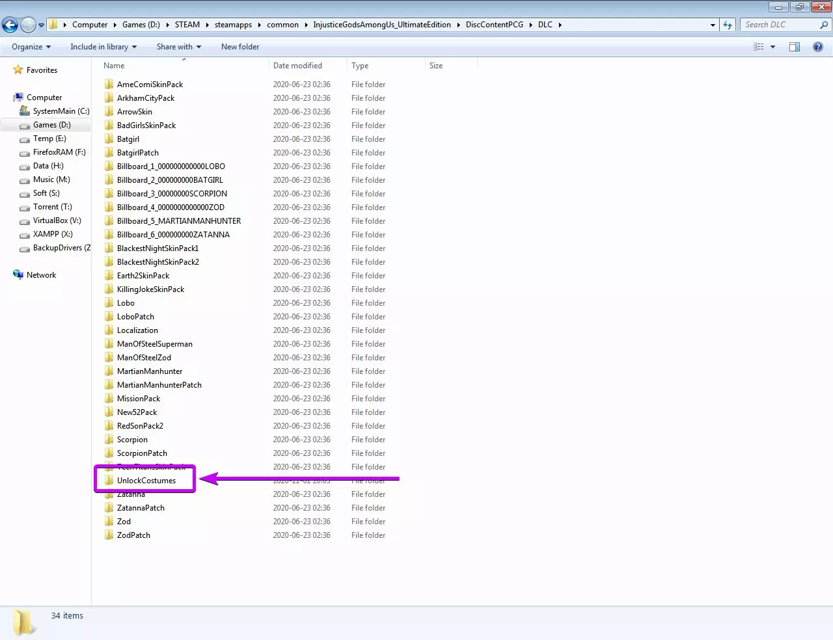Click the ZodPatch folder icon
833x640 pixels.
coord(109,535)
